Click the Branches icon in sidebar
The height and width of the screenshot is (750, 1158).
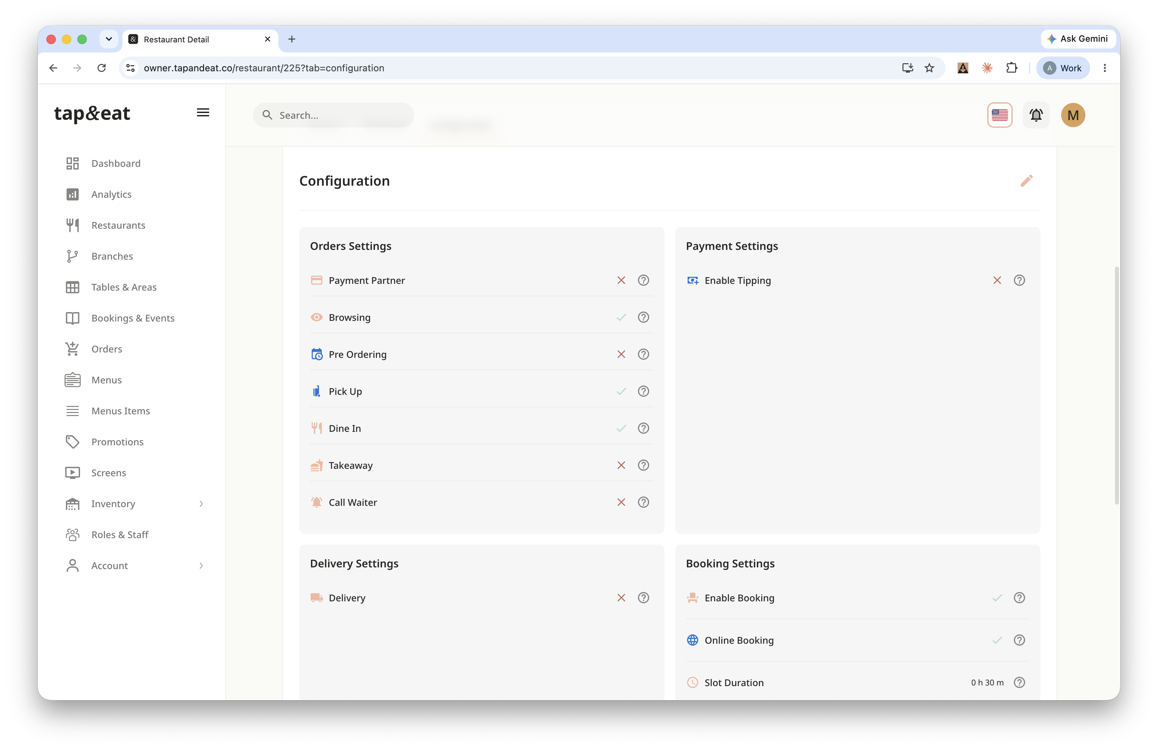point(73,256)
